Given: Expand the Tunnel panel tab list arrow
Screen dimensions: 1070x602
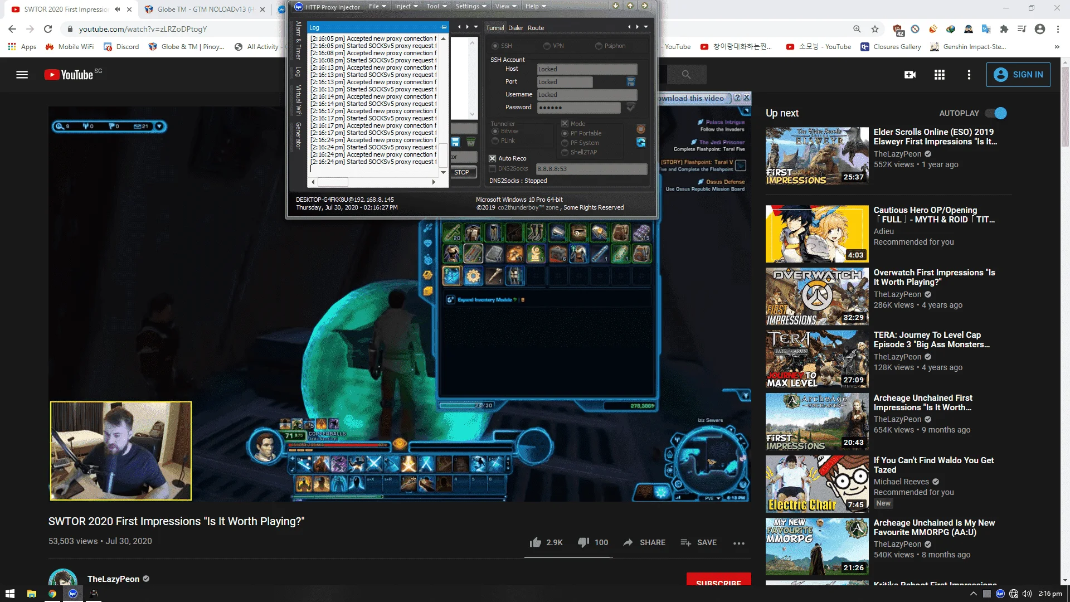Looking at the screenshot, I should click(646, 27).
